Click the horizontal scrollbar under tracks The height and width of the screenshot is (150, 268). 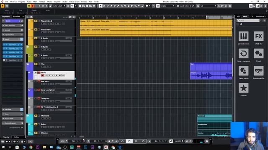[x=82, y=137]
